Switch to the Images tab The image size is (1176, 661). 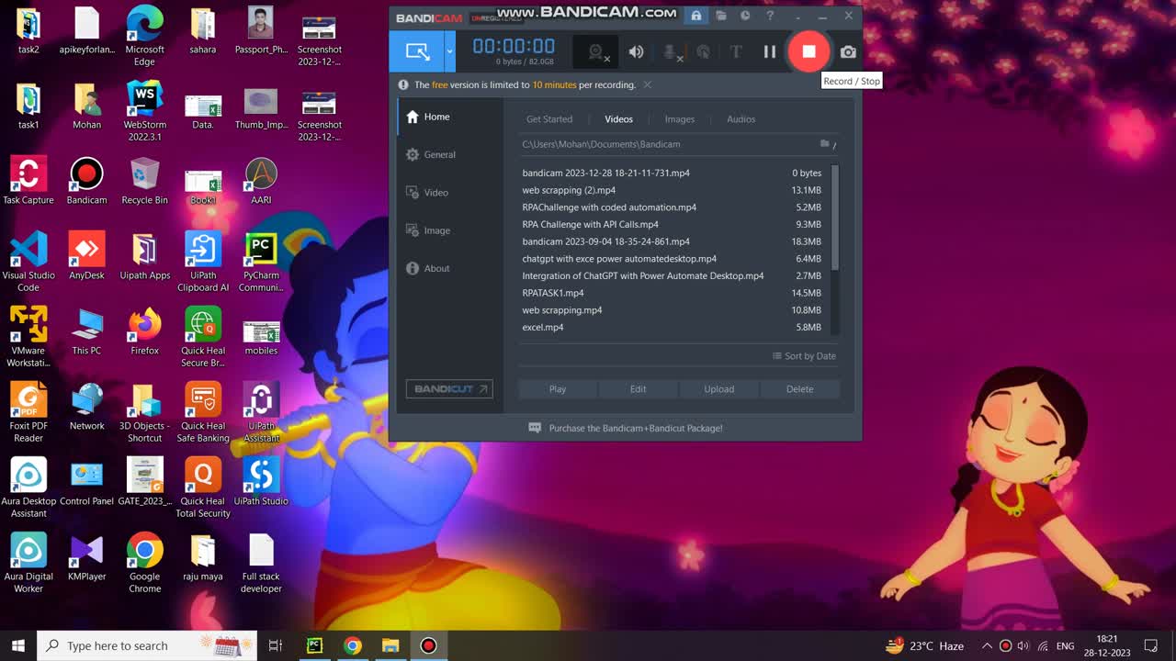click(680, 119)
